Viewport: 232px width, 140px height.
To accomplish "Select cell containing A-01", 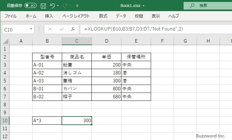I will [x=47, y=65].
